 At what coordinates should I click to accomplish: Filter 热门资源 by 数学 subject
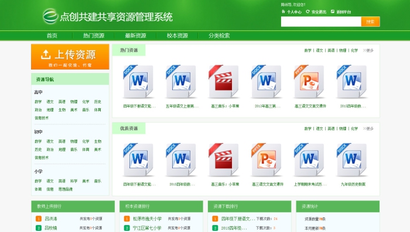coord(307,50)
